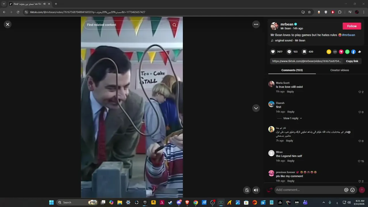Toggle the auto-scroll button beside the volume control
368x207 pixels.
click(x=247, y=190)
